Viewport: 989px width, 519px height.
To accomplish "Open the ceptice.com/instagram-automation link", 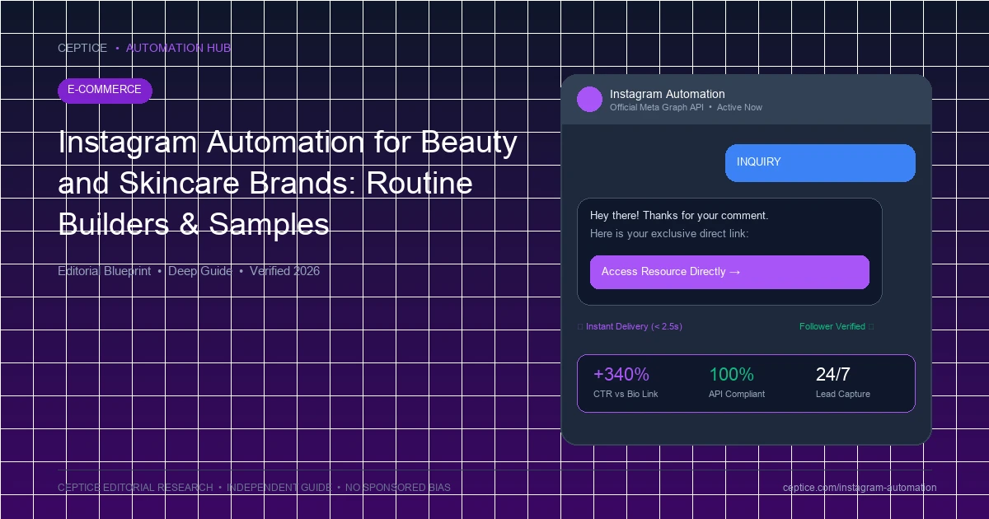I will 860,488.
